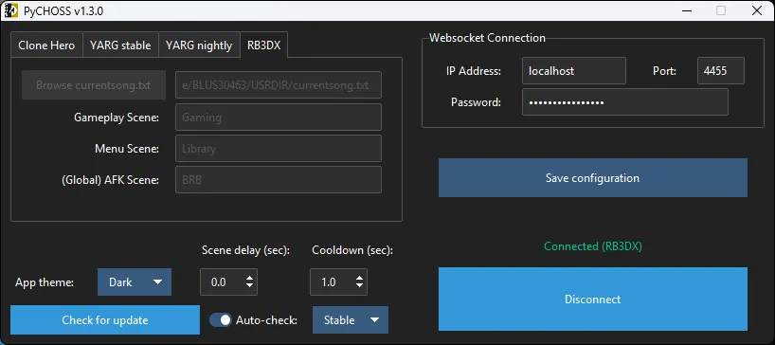Select the YARG nightly tab
775x345 pixels.
click(199, 45)
